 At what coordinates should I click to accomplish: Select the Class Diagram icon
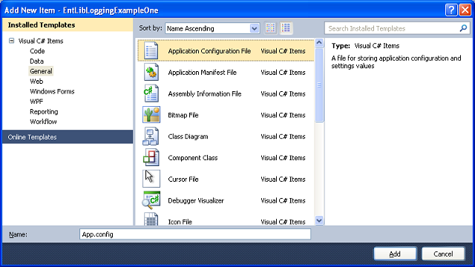(x=151, y=136)
